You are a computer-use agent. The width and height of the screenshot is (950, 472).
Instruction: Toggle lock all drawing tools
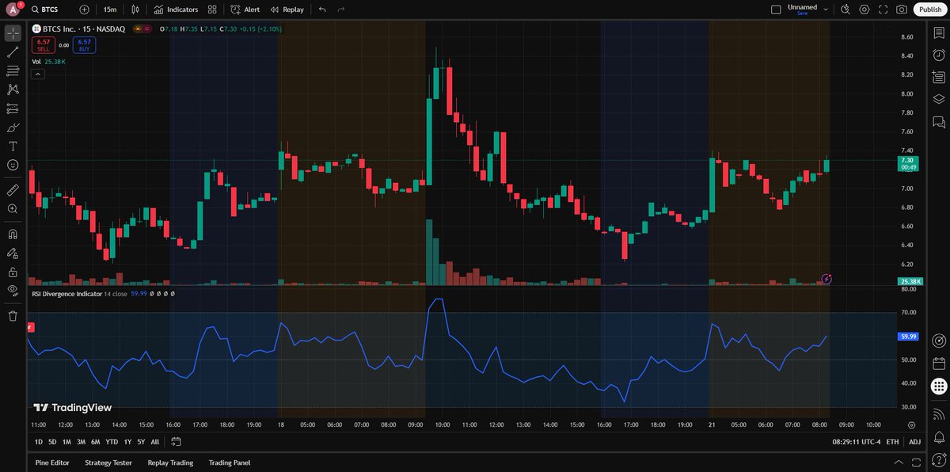pos(13,272)
